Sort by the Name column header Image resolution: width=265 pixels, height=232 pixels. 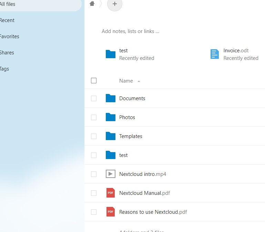[126, 81]
